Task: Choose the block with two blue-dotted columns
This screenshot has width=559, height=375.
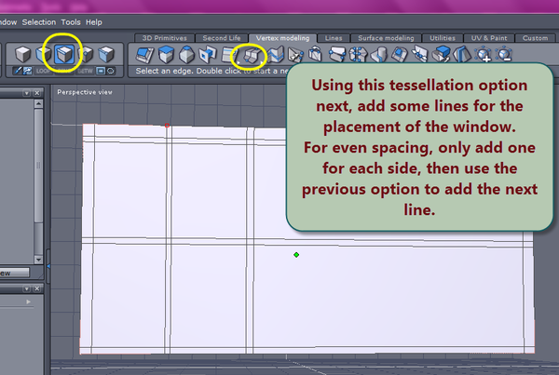Action: pyautogui.click(x=358, y=55)
